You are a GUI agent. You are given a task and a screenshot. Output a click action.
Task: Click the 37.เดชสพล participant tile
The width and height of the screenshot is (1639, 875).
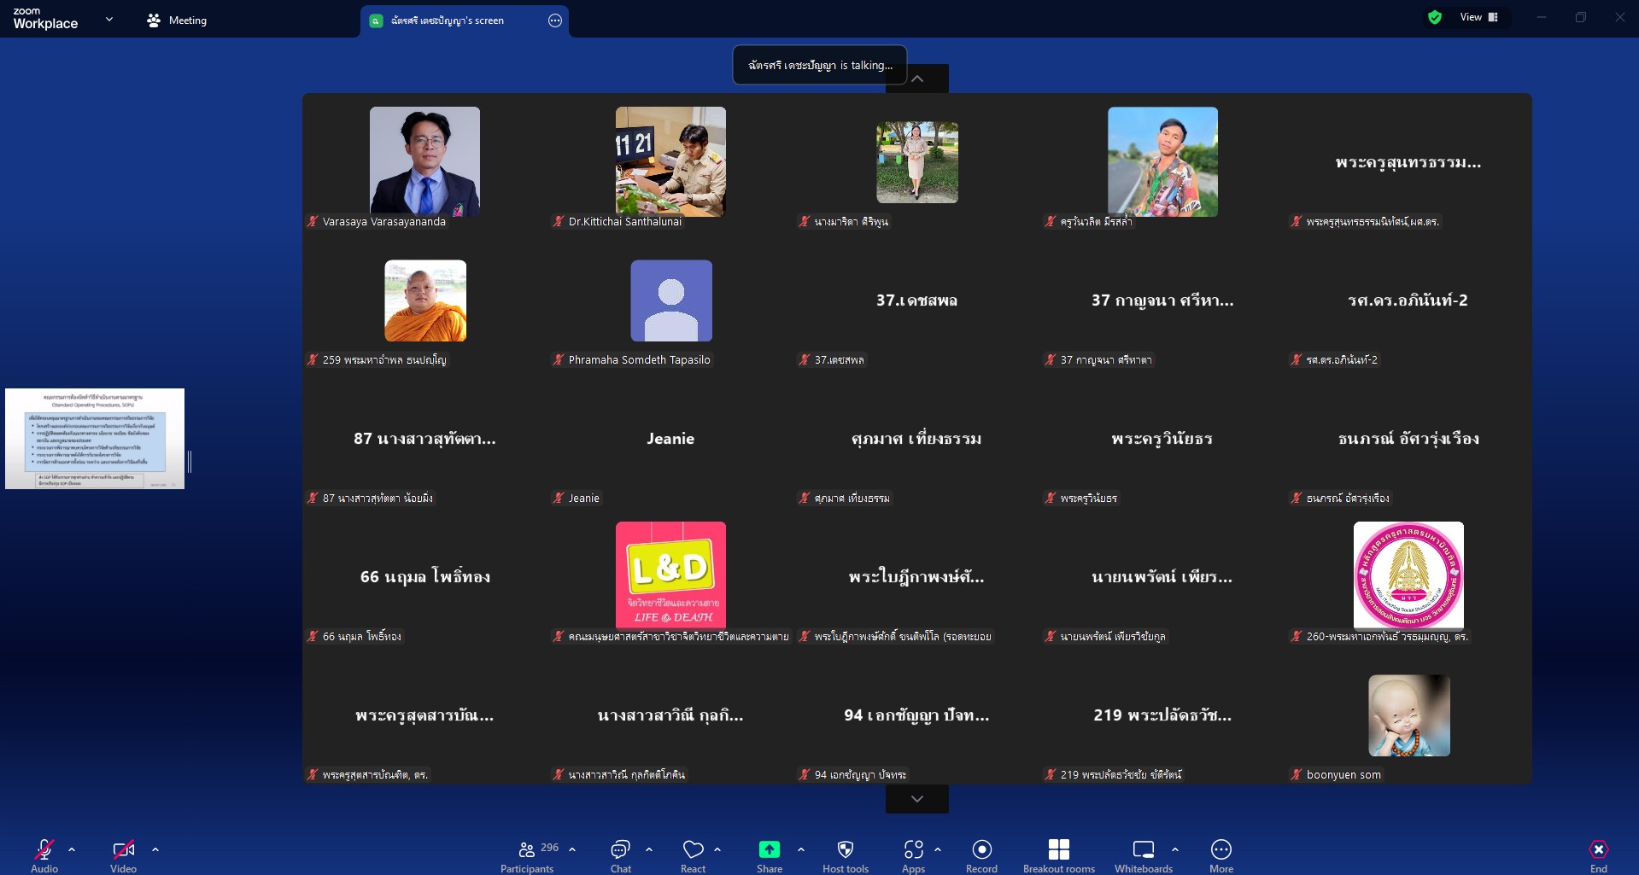(x=916, y=300)
